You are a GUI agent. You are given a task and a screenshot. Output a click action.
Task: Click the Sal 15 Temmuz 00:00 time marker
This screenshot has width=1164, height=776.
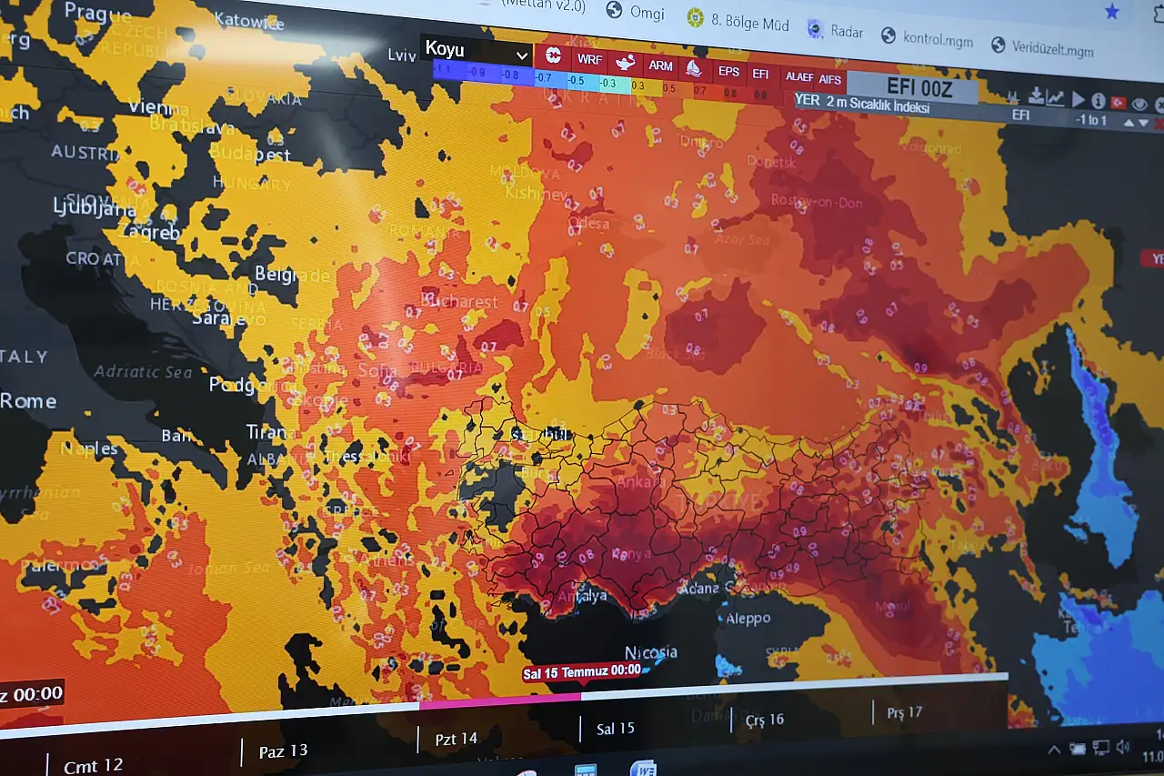tap(581, 672)
